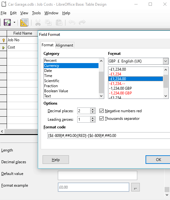The width and height of the screenshot is (170, 200).
Task: Click the Format example field showing £0.00
Action: (93, 187)
